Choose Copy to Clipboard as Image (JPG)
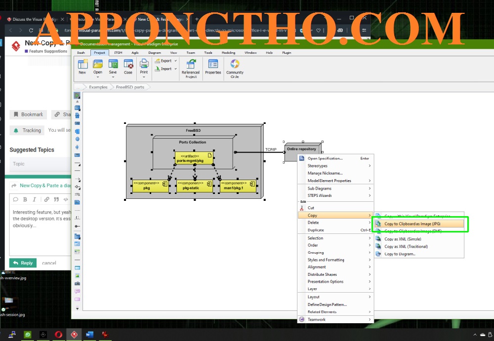Viewport: 494px width, 341px height. [x=419, y=224]
